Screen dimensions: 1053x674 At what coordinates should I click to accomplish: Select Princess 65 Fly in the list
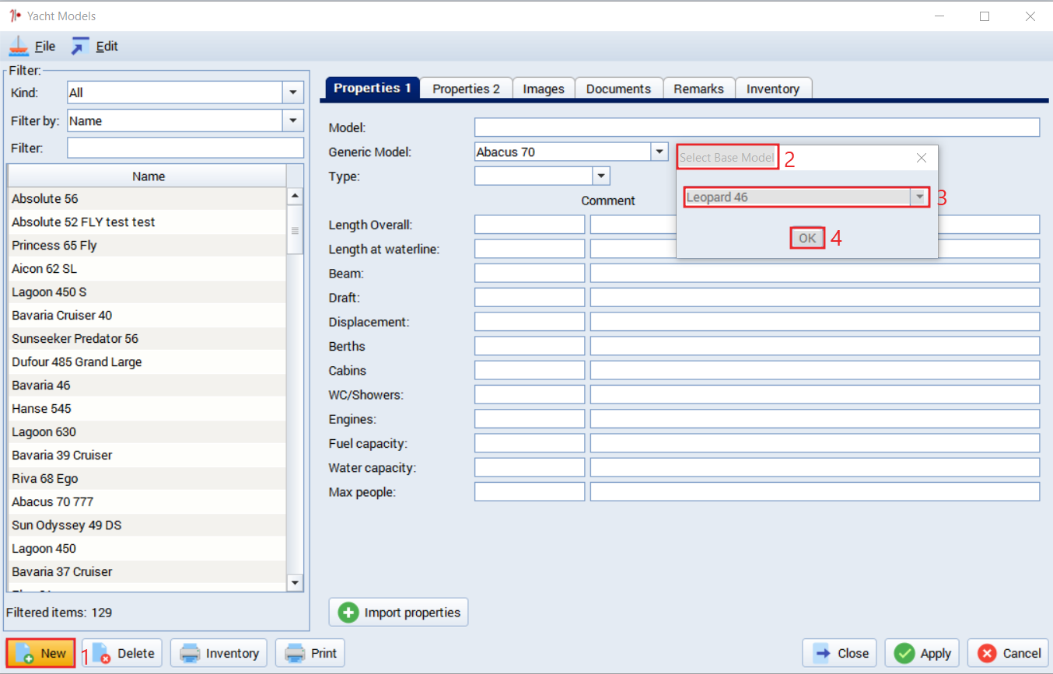click(x=147, y=246)
